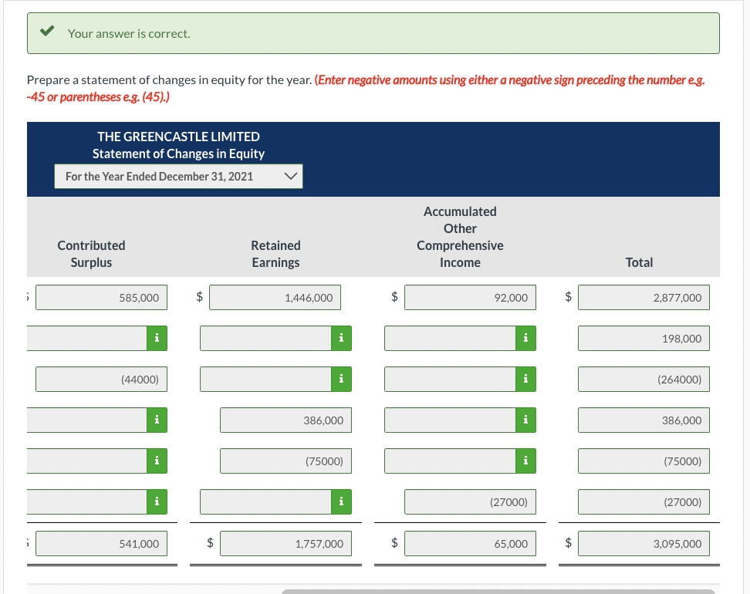Click info icon in 386,000 row Contributed Surplus
This screenshot has height=594, width=750.
[x=157, y=420]
